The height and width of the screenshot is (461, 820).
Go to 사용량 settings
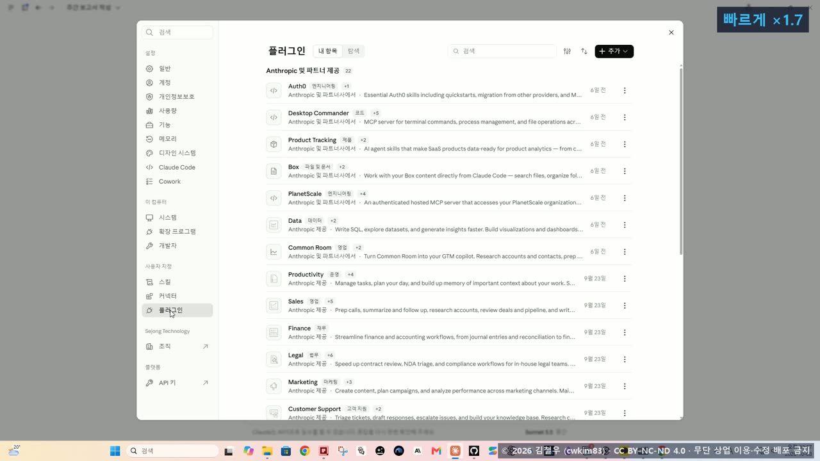click(177, 111)
